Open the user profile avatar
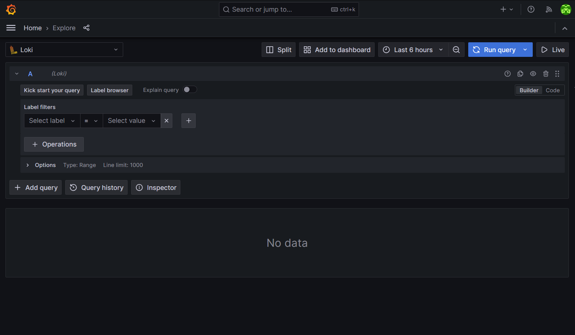Screen dimensions: 575x335 click(566, 9)
